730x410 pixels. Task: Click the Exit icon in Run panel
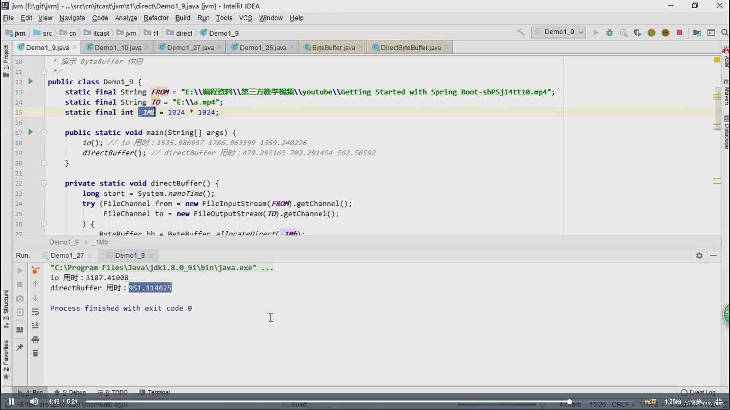coord(20,312)
